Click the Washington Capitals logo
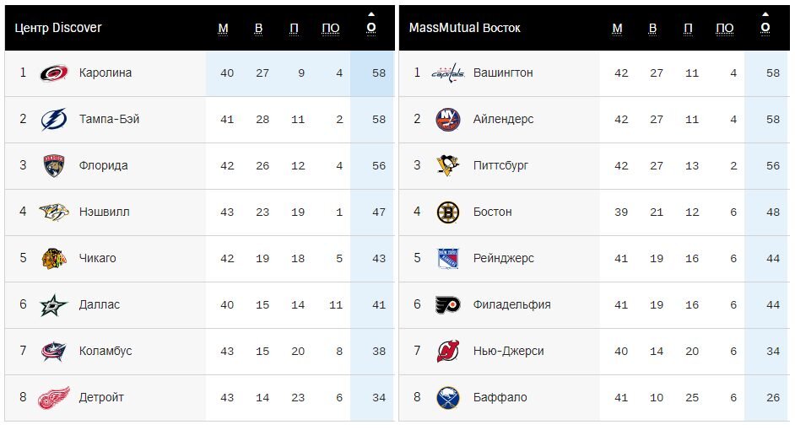795x430 pixels. pos(447,73)
